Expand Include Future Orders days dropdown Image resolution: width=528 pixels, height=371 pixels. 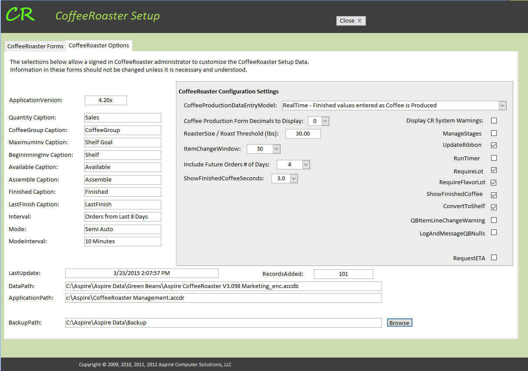point(306,165)
